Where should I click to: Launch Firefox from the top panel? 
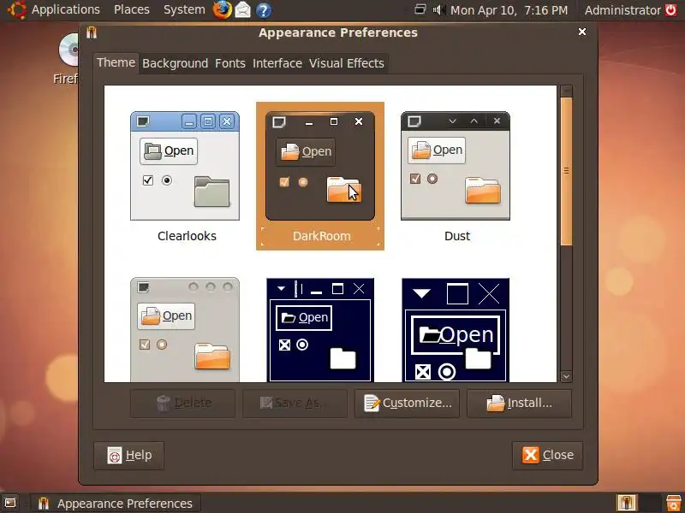coord(222,10)
